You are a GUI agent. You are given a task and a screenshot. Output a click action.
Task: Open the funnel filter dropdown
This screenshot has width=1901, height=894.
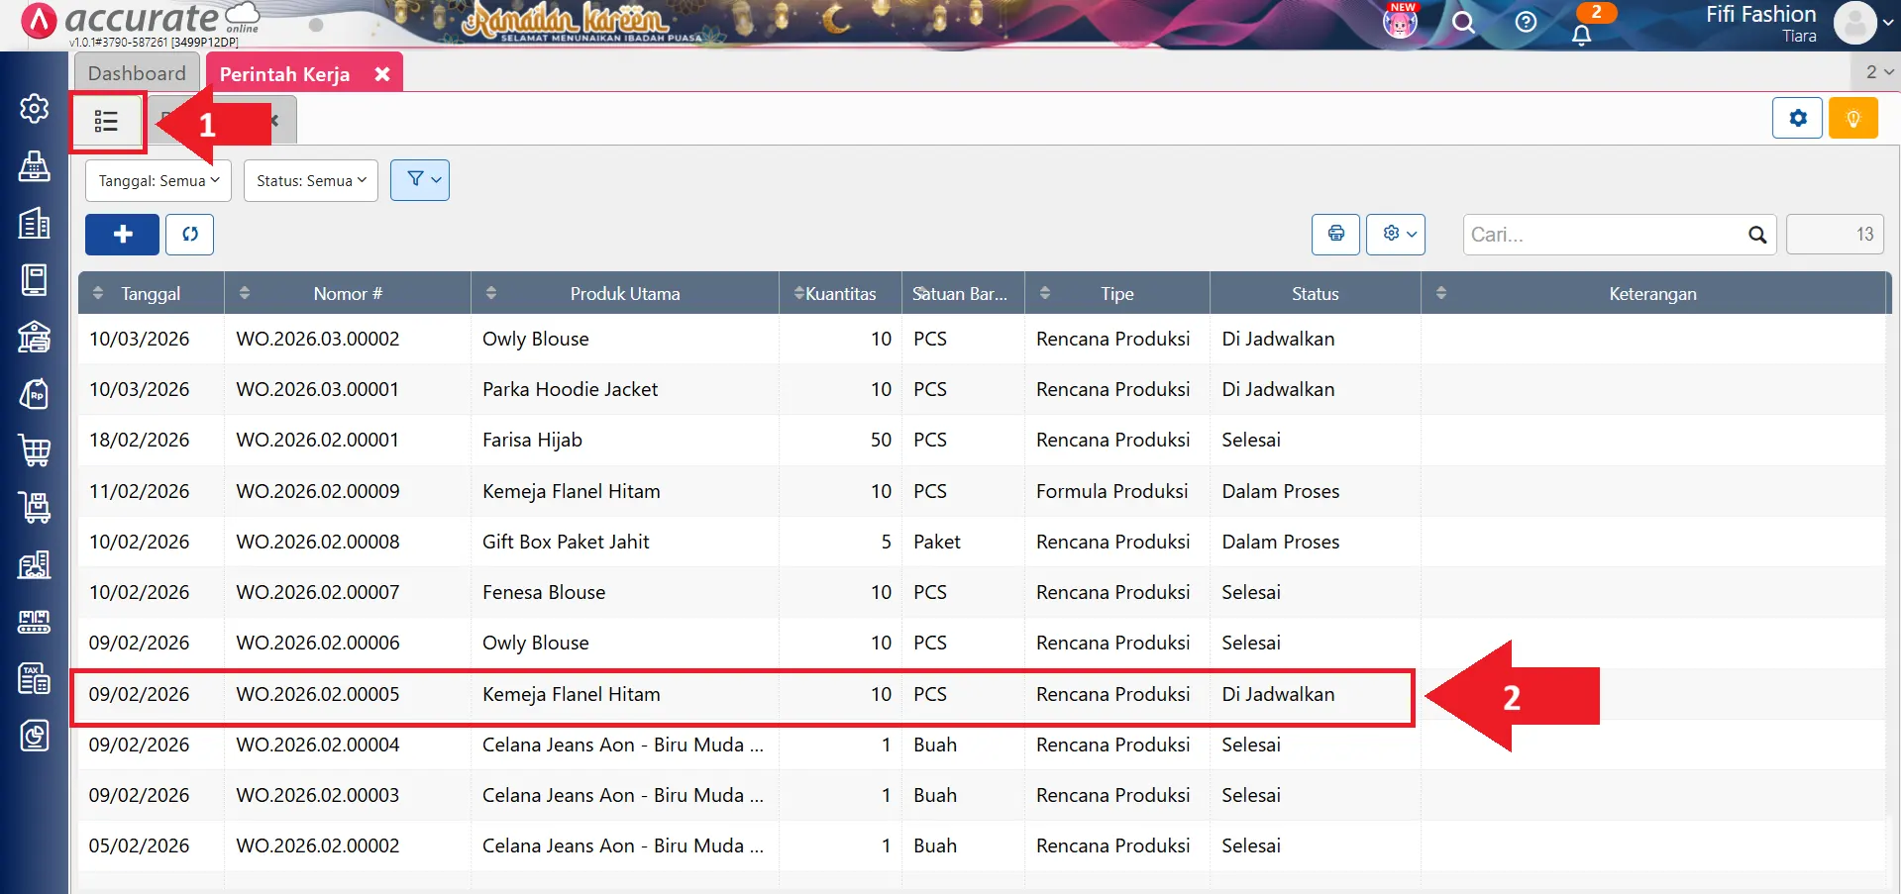[420, 180]
